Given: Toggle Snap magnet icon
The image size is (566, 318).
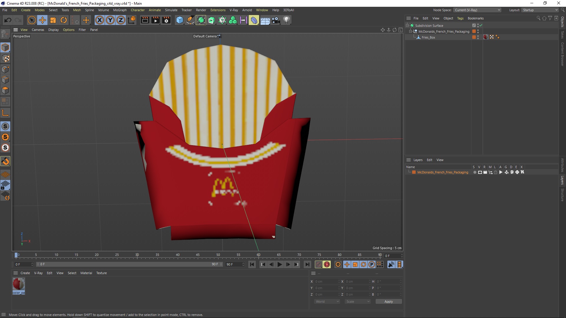Looking at the screenshot, I should [x=5, y=161].
